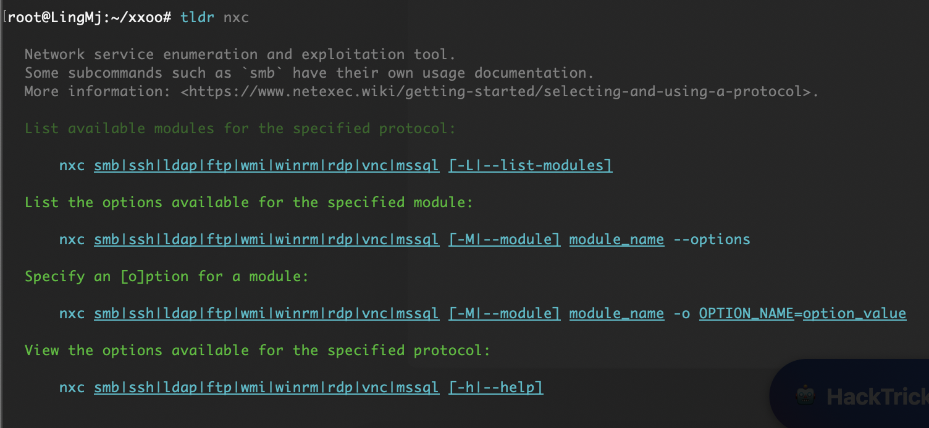The width and height of the screenshot is (929, 428).
Task: Click [-M|--module] in the --options command
Action: coord(505,239)
